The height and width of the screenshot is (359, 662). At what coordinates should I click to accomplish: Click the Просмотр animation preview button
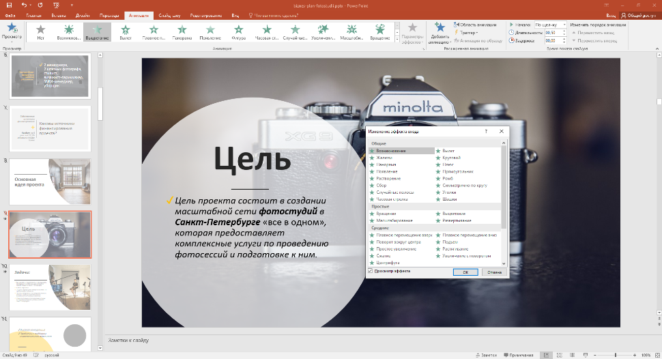click(12, 31)
